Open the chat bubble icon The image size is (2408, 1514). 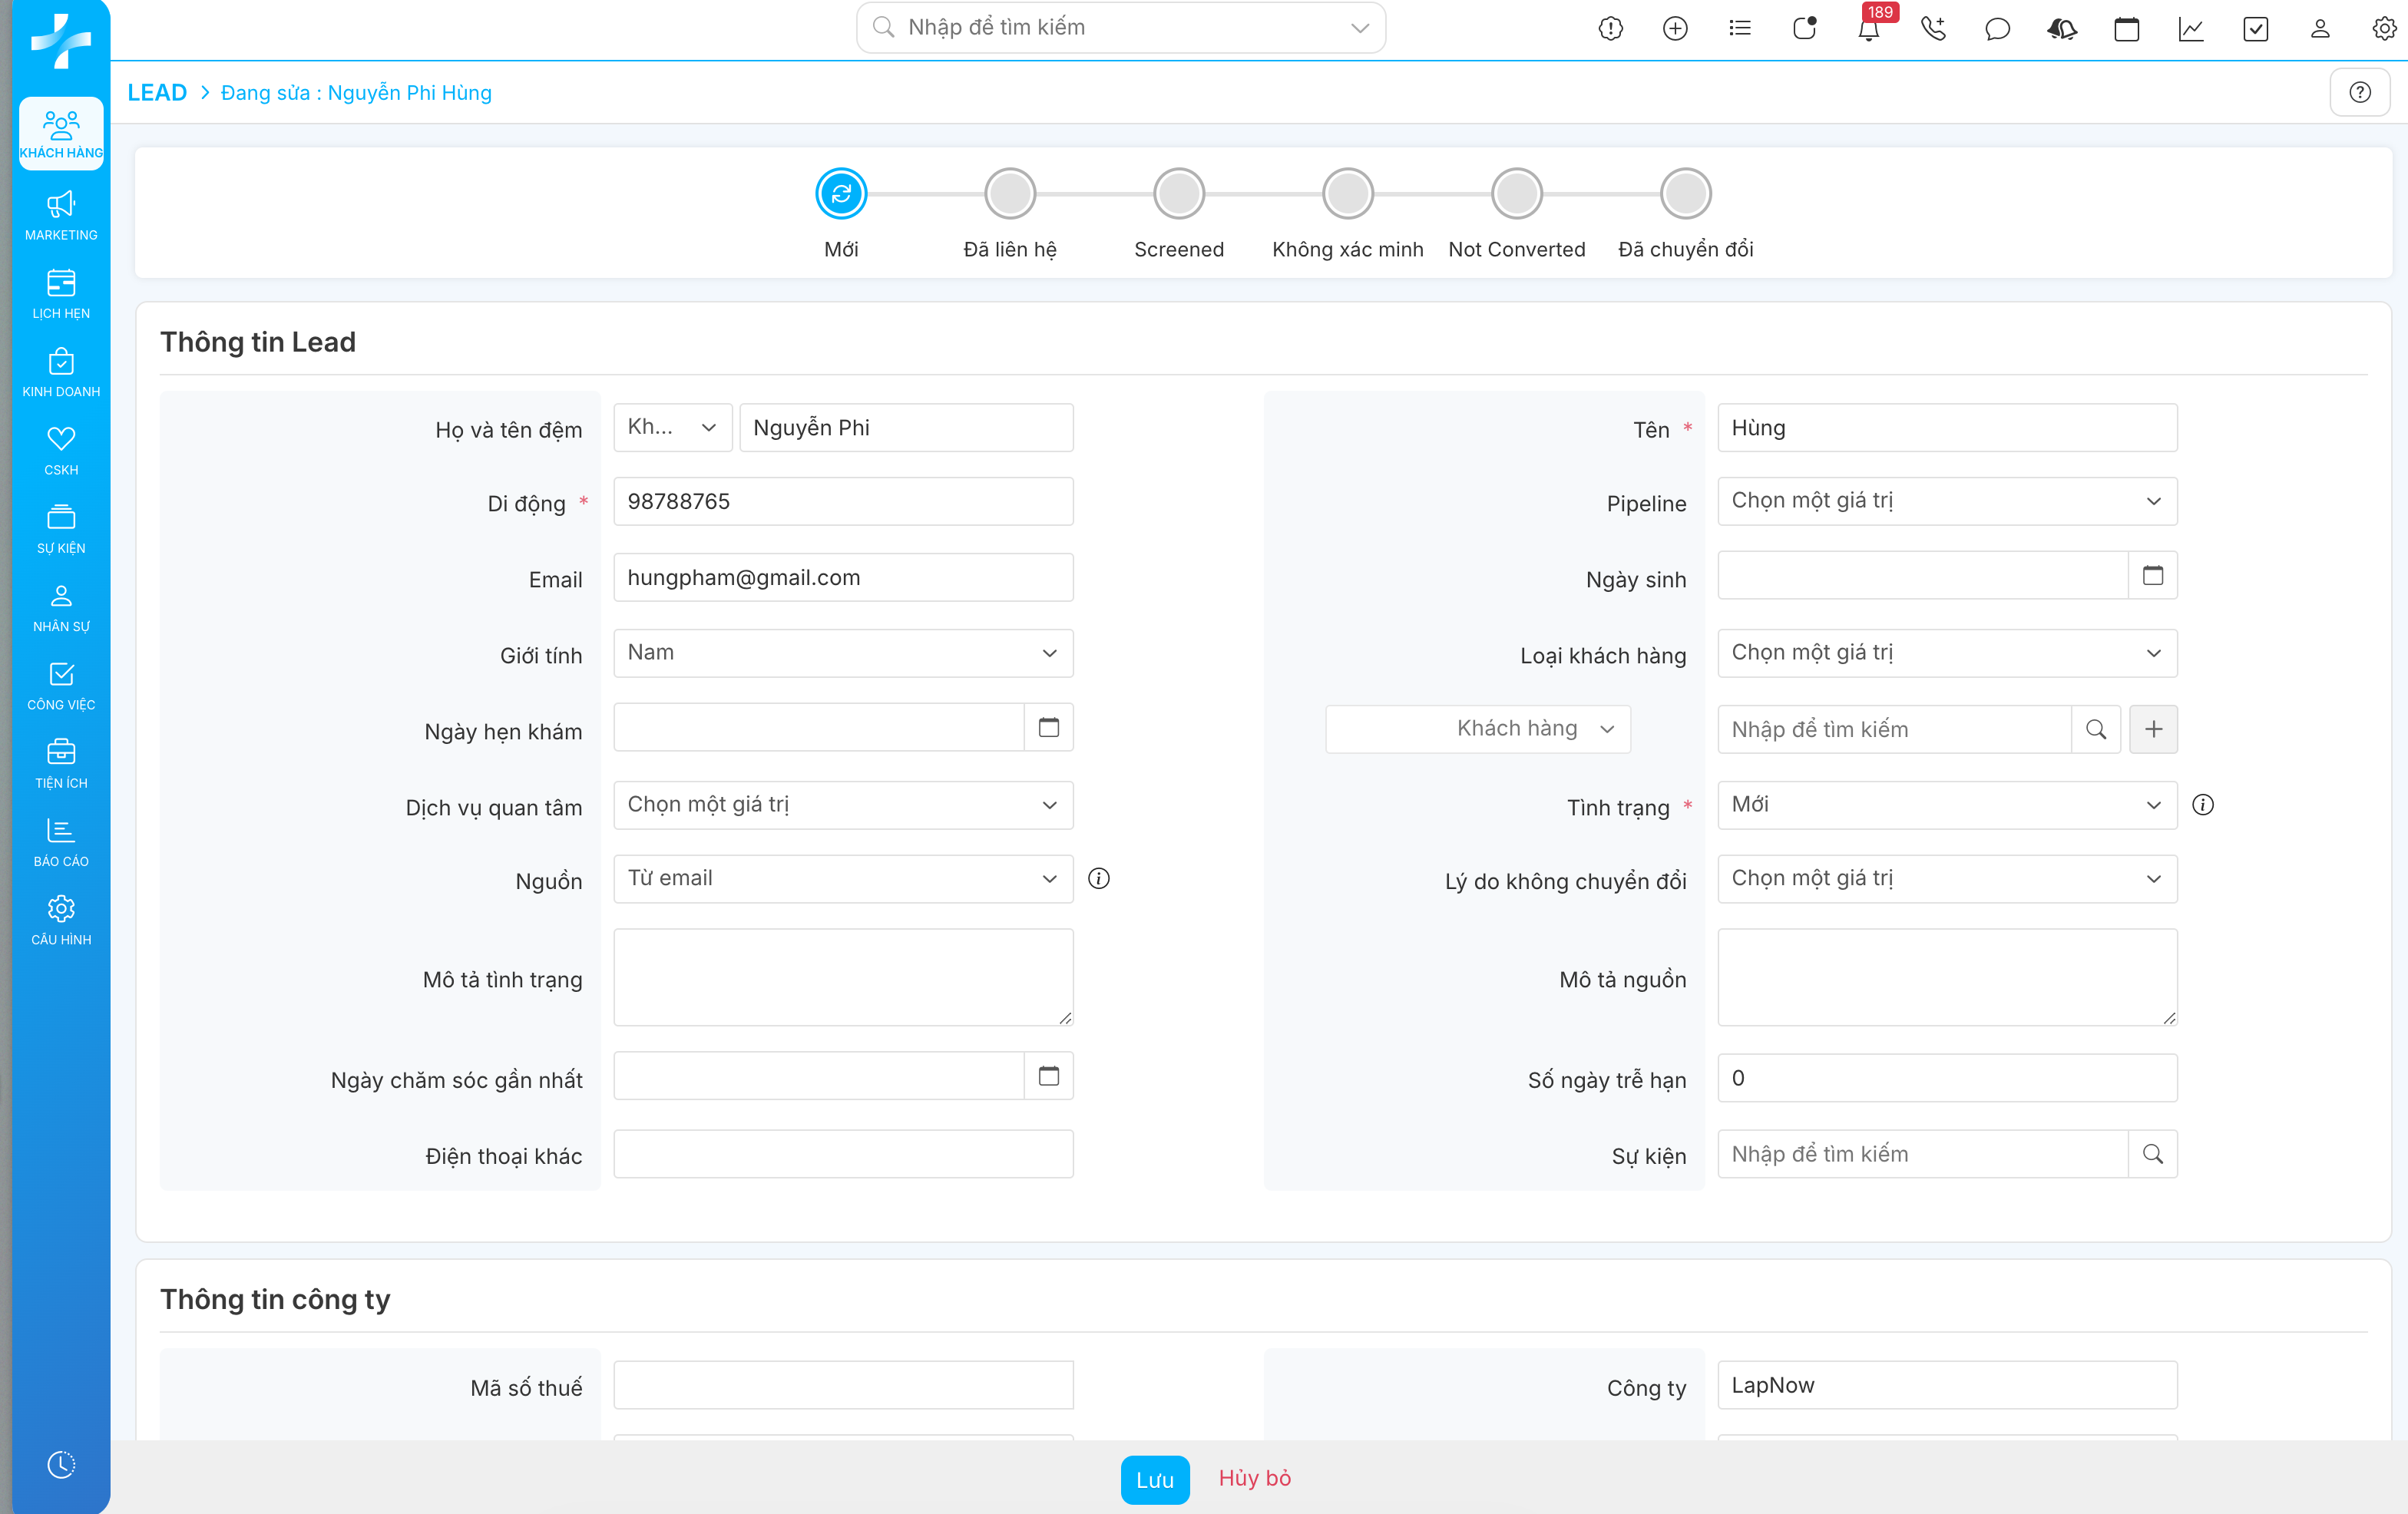pos(1997,28)
